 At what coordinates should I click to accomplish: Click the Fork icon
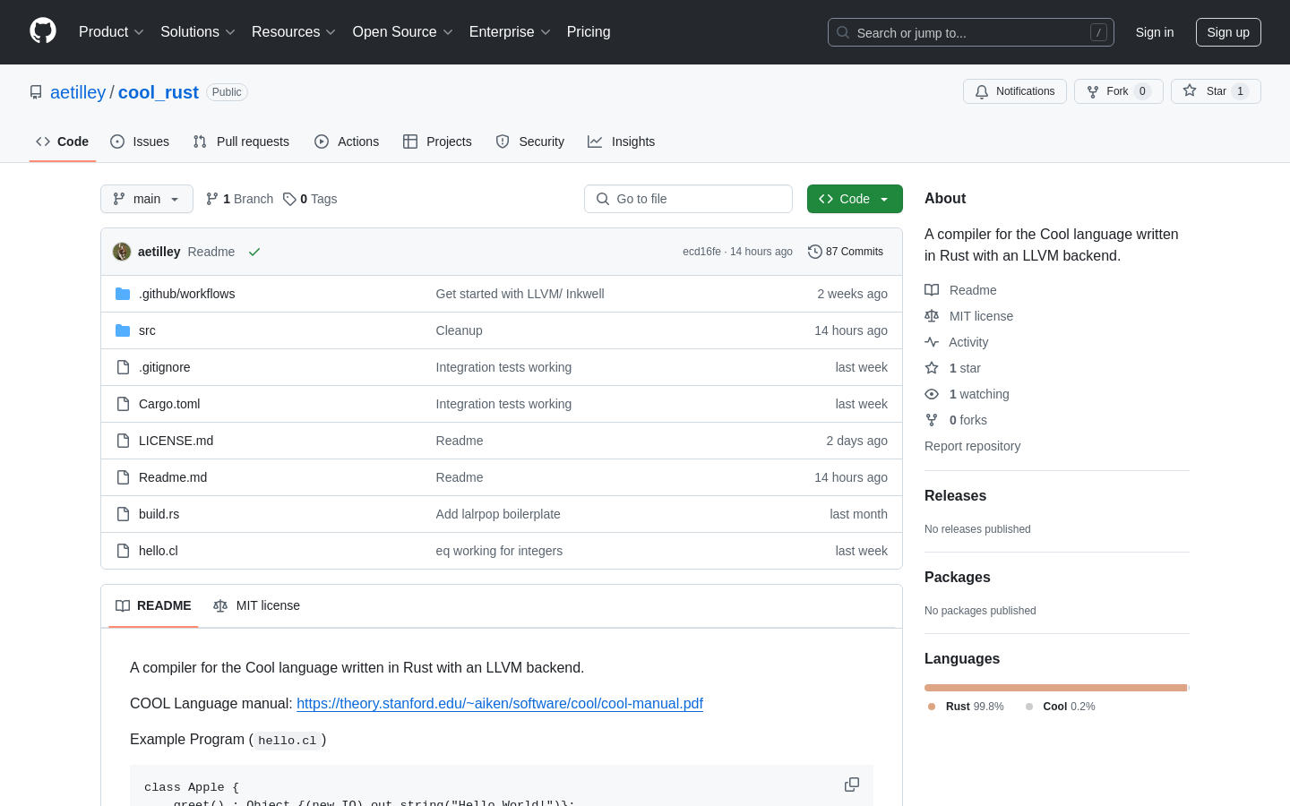coord(1093,91)
